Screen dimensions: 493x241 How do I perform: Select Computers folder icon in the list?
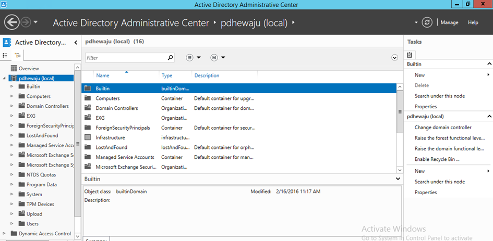(x=88, y=98)
